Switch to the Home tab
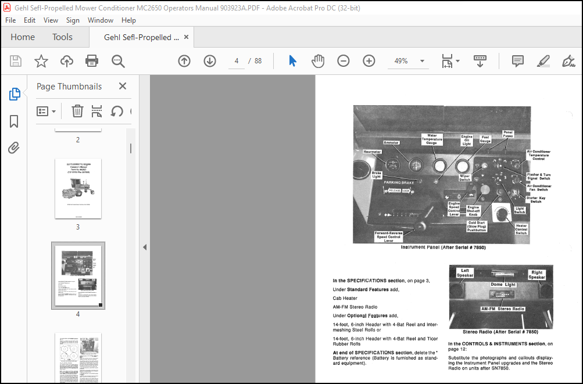 [23, 37]
